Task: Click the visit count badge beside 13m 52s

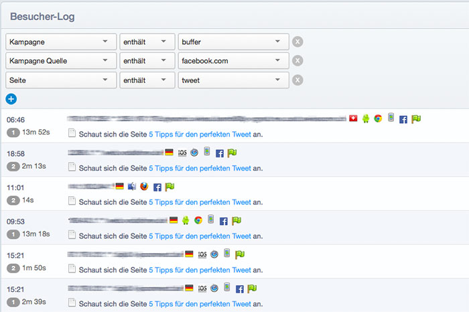Action: pos(13,133)
